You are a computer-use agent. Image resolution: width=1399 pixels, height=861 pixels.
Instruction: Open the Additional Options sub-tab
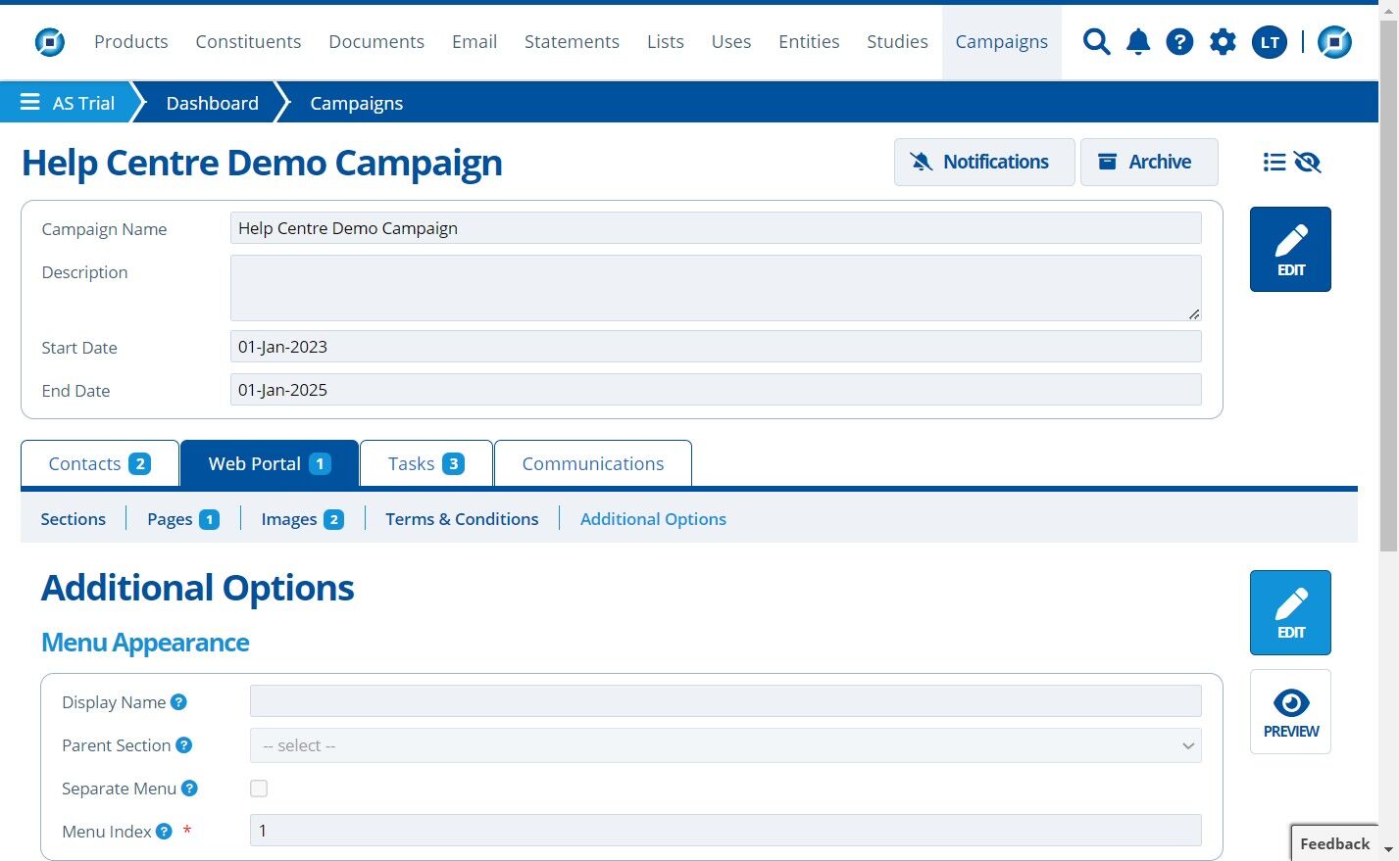click(x=653, y=519)
